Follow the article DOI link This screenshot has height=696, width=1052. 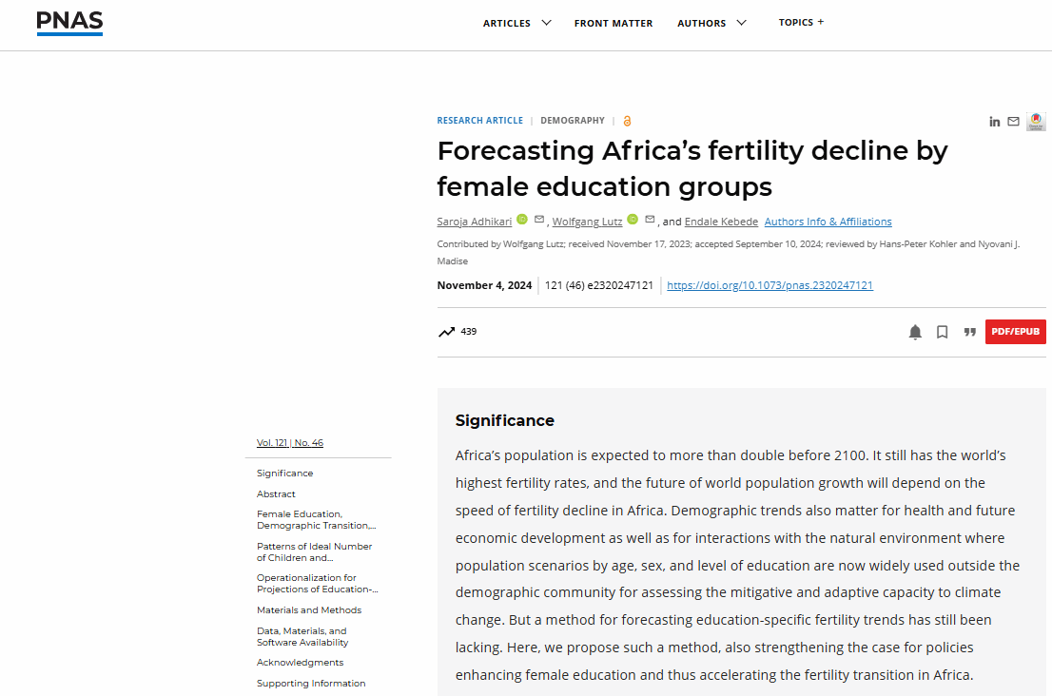[770, 285]
